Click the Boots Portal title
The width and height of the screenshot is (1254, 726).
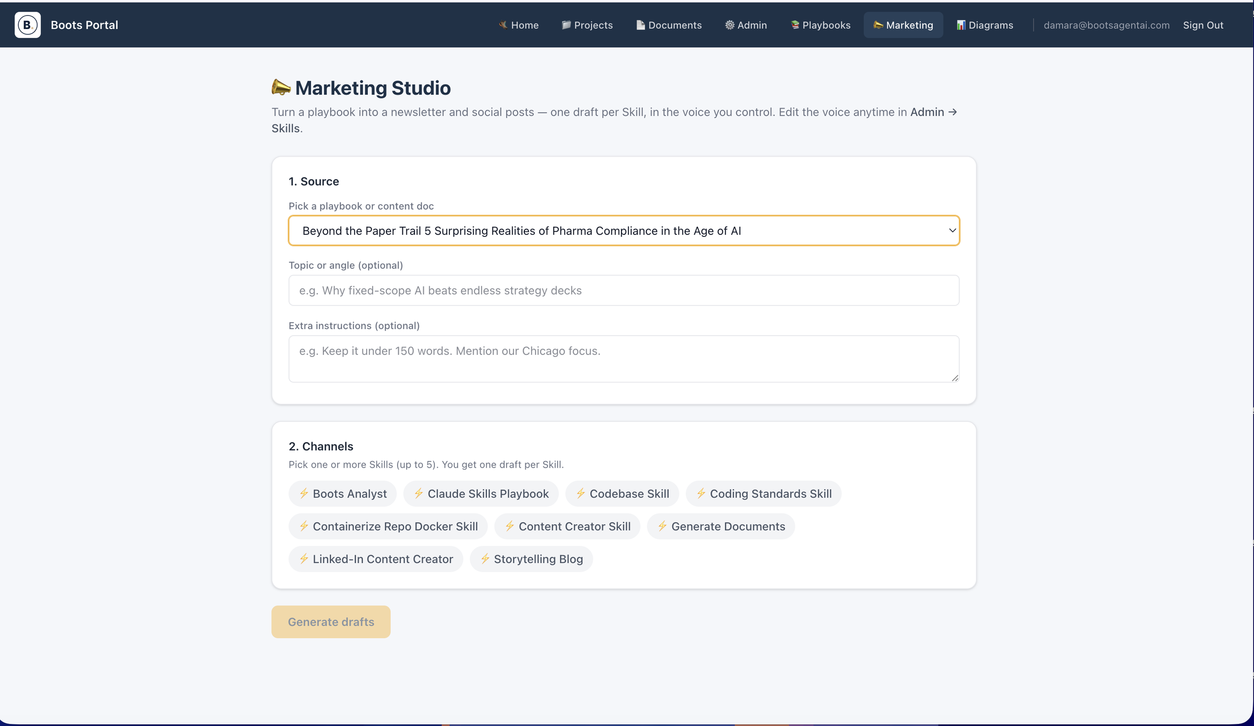point(84,25)
